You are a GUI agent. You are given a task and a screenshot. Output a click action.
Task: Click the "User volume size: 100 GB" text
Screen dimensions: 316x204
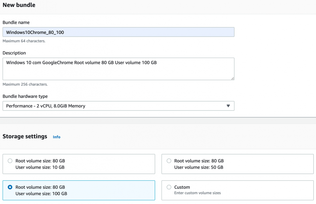point(41,194)
